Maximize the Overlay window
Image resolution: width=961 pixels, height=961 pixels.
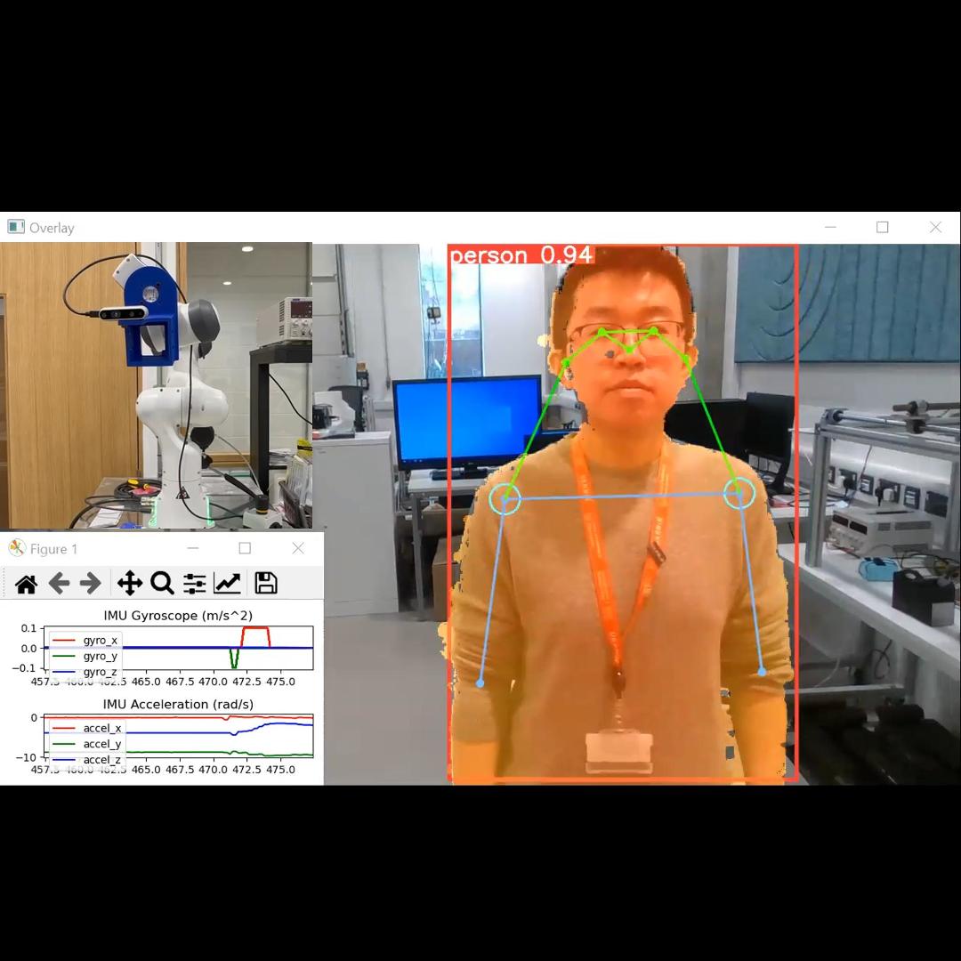pyautogui.click(x=882, y=228)
